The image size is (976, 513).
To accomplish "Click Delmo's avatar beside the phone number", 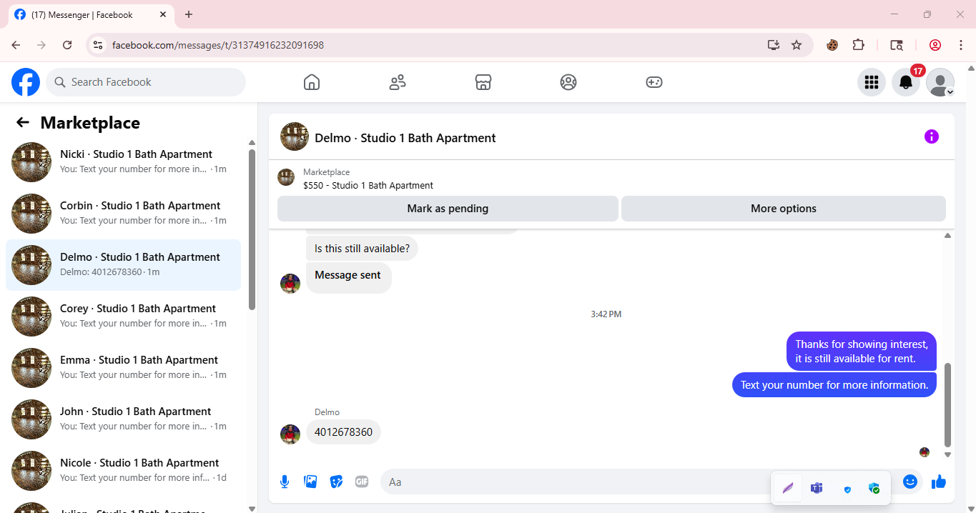I will point(290,434).
